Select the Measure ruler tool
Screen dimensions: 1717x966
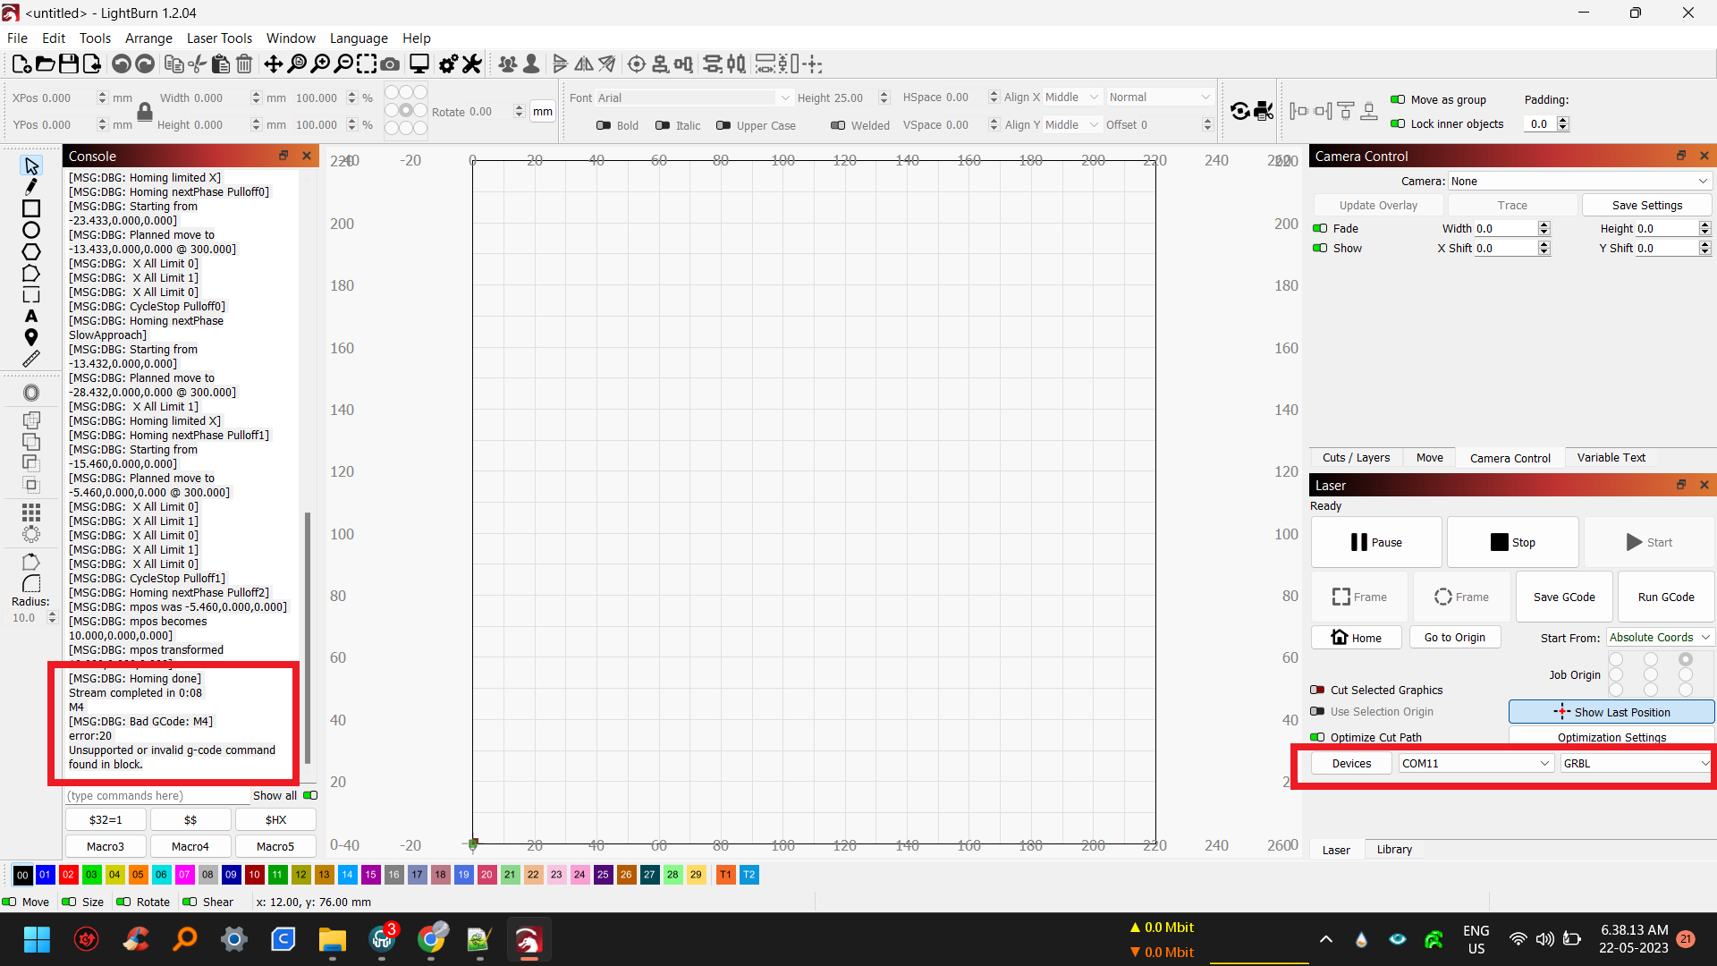[31, 359]
